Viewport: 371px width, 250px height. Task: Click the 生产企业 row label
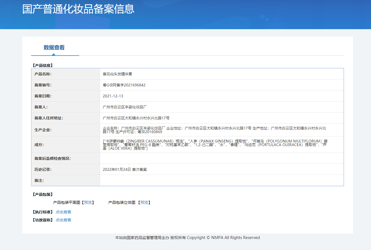pos(43,130)
